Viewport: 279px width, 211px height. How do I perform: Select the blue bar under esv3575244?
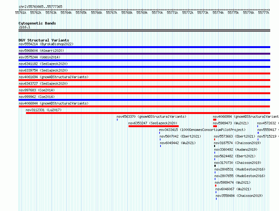[x=144, y=60]
